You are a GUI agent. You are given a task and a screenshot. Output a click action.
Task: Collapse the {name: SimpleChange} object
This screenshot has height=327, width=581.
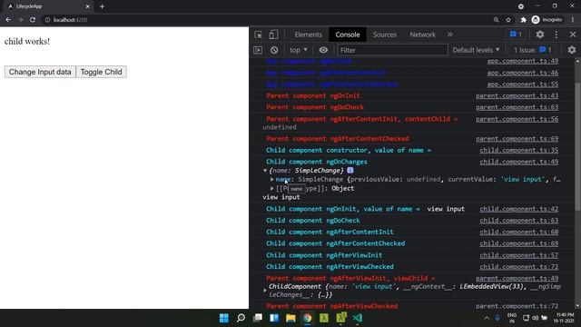pyautogui.click(x=265, y=171)
